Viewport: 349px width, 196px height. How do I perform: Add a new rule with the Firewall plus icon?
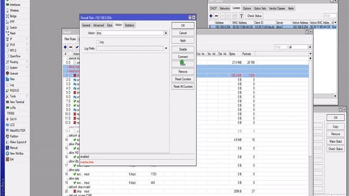65,47
